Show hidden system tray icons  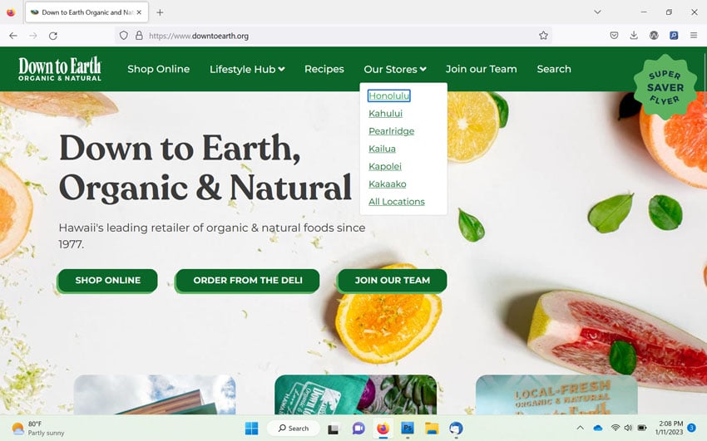581,428
